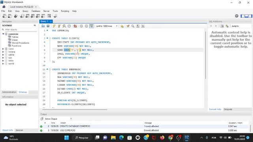Viewport: 253px width, 142px height.
Task: Save the script with floppy disk icon
Action: [x=48, y=26]
